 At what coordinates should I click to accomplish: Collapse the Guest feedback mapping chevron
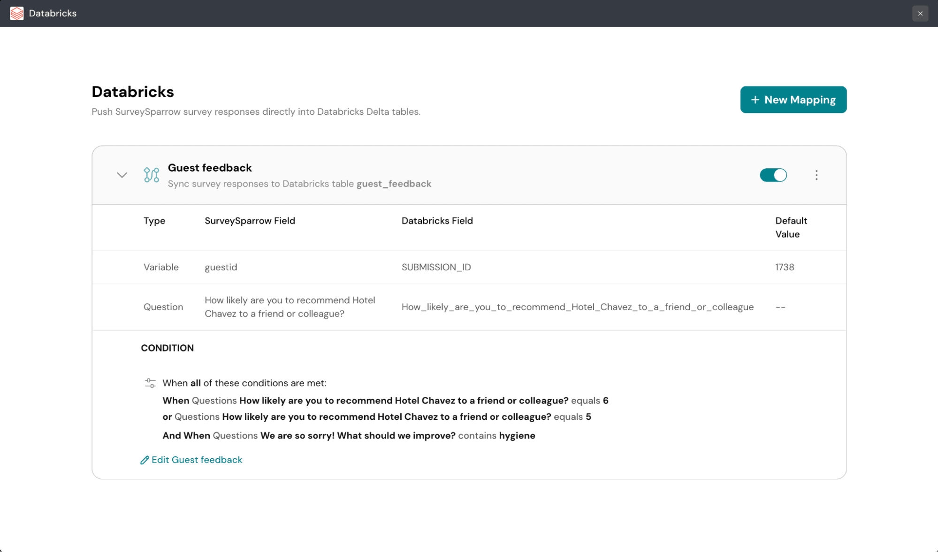coord(122,175)
